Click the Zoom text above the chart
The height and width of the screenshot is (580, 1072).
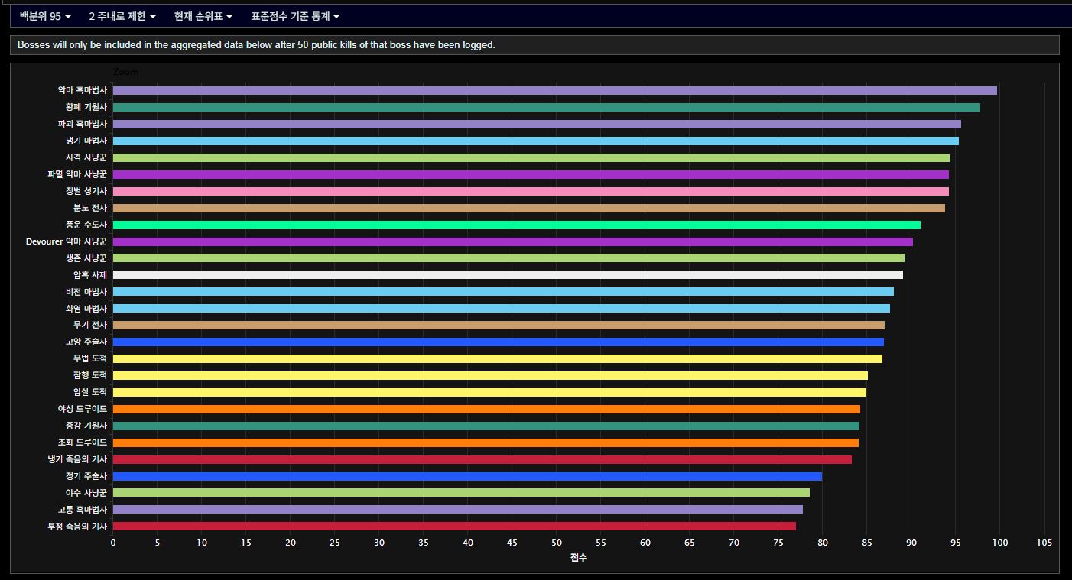click(x=126, y=72)
